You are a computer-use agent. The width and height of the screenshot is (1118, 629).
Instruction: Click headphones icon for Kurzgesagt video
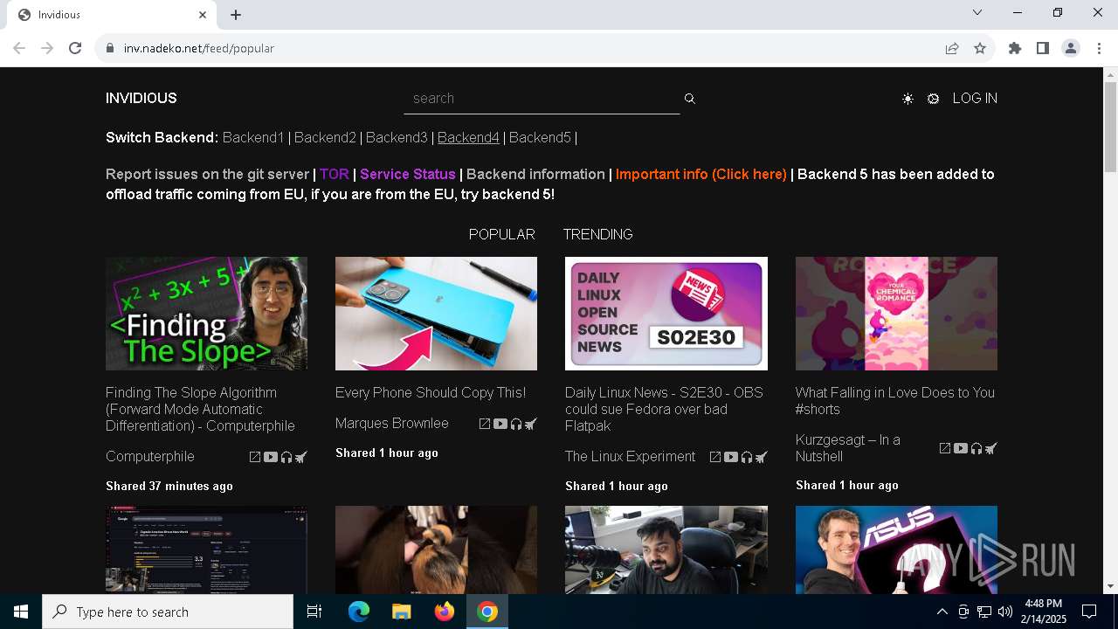pyautogui.click(x=977, y=448)
